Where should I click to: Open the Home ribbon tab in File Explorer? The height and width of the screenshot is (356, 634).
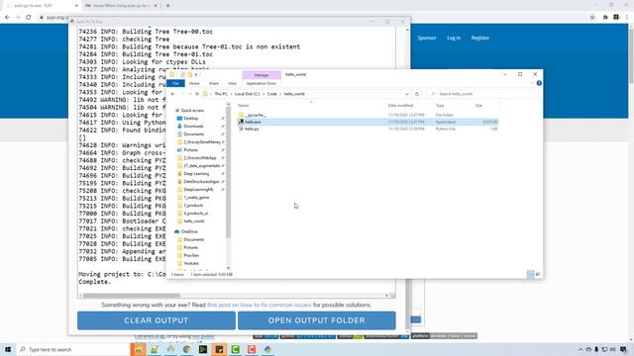point(194,83)
